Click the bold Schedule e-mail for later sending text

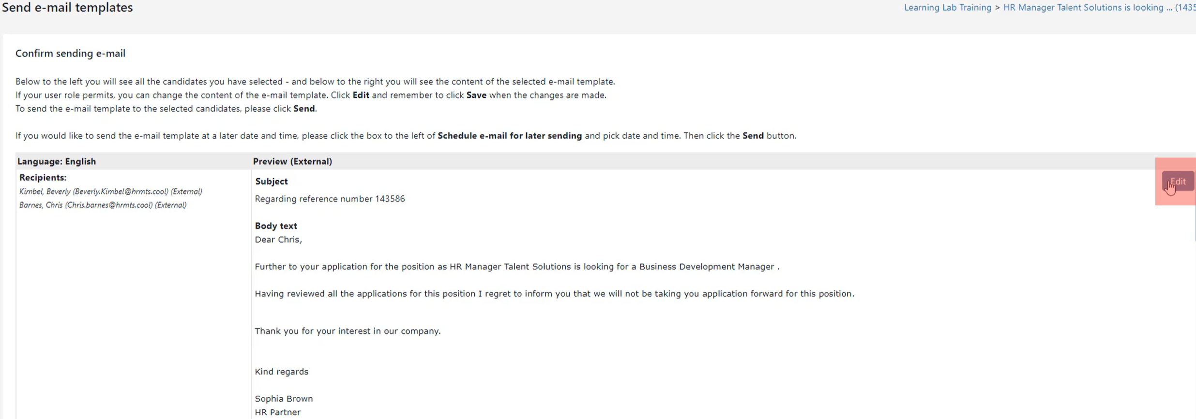[510, 136]
